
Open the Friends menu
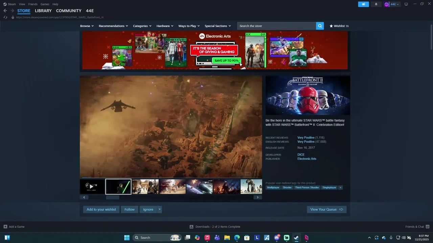(33, 4)
